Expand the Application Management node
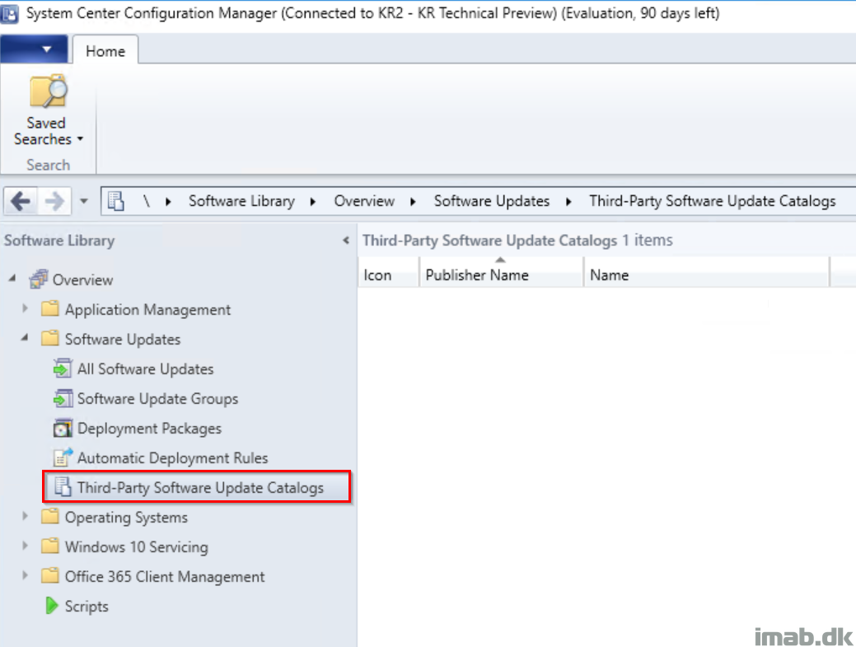Viewport: 856px width, 647px height. pos(25,308)
